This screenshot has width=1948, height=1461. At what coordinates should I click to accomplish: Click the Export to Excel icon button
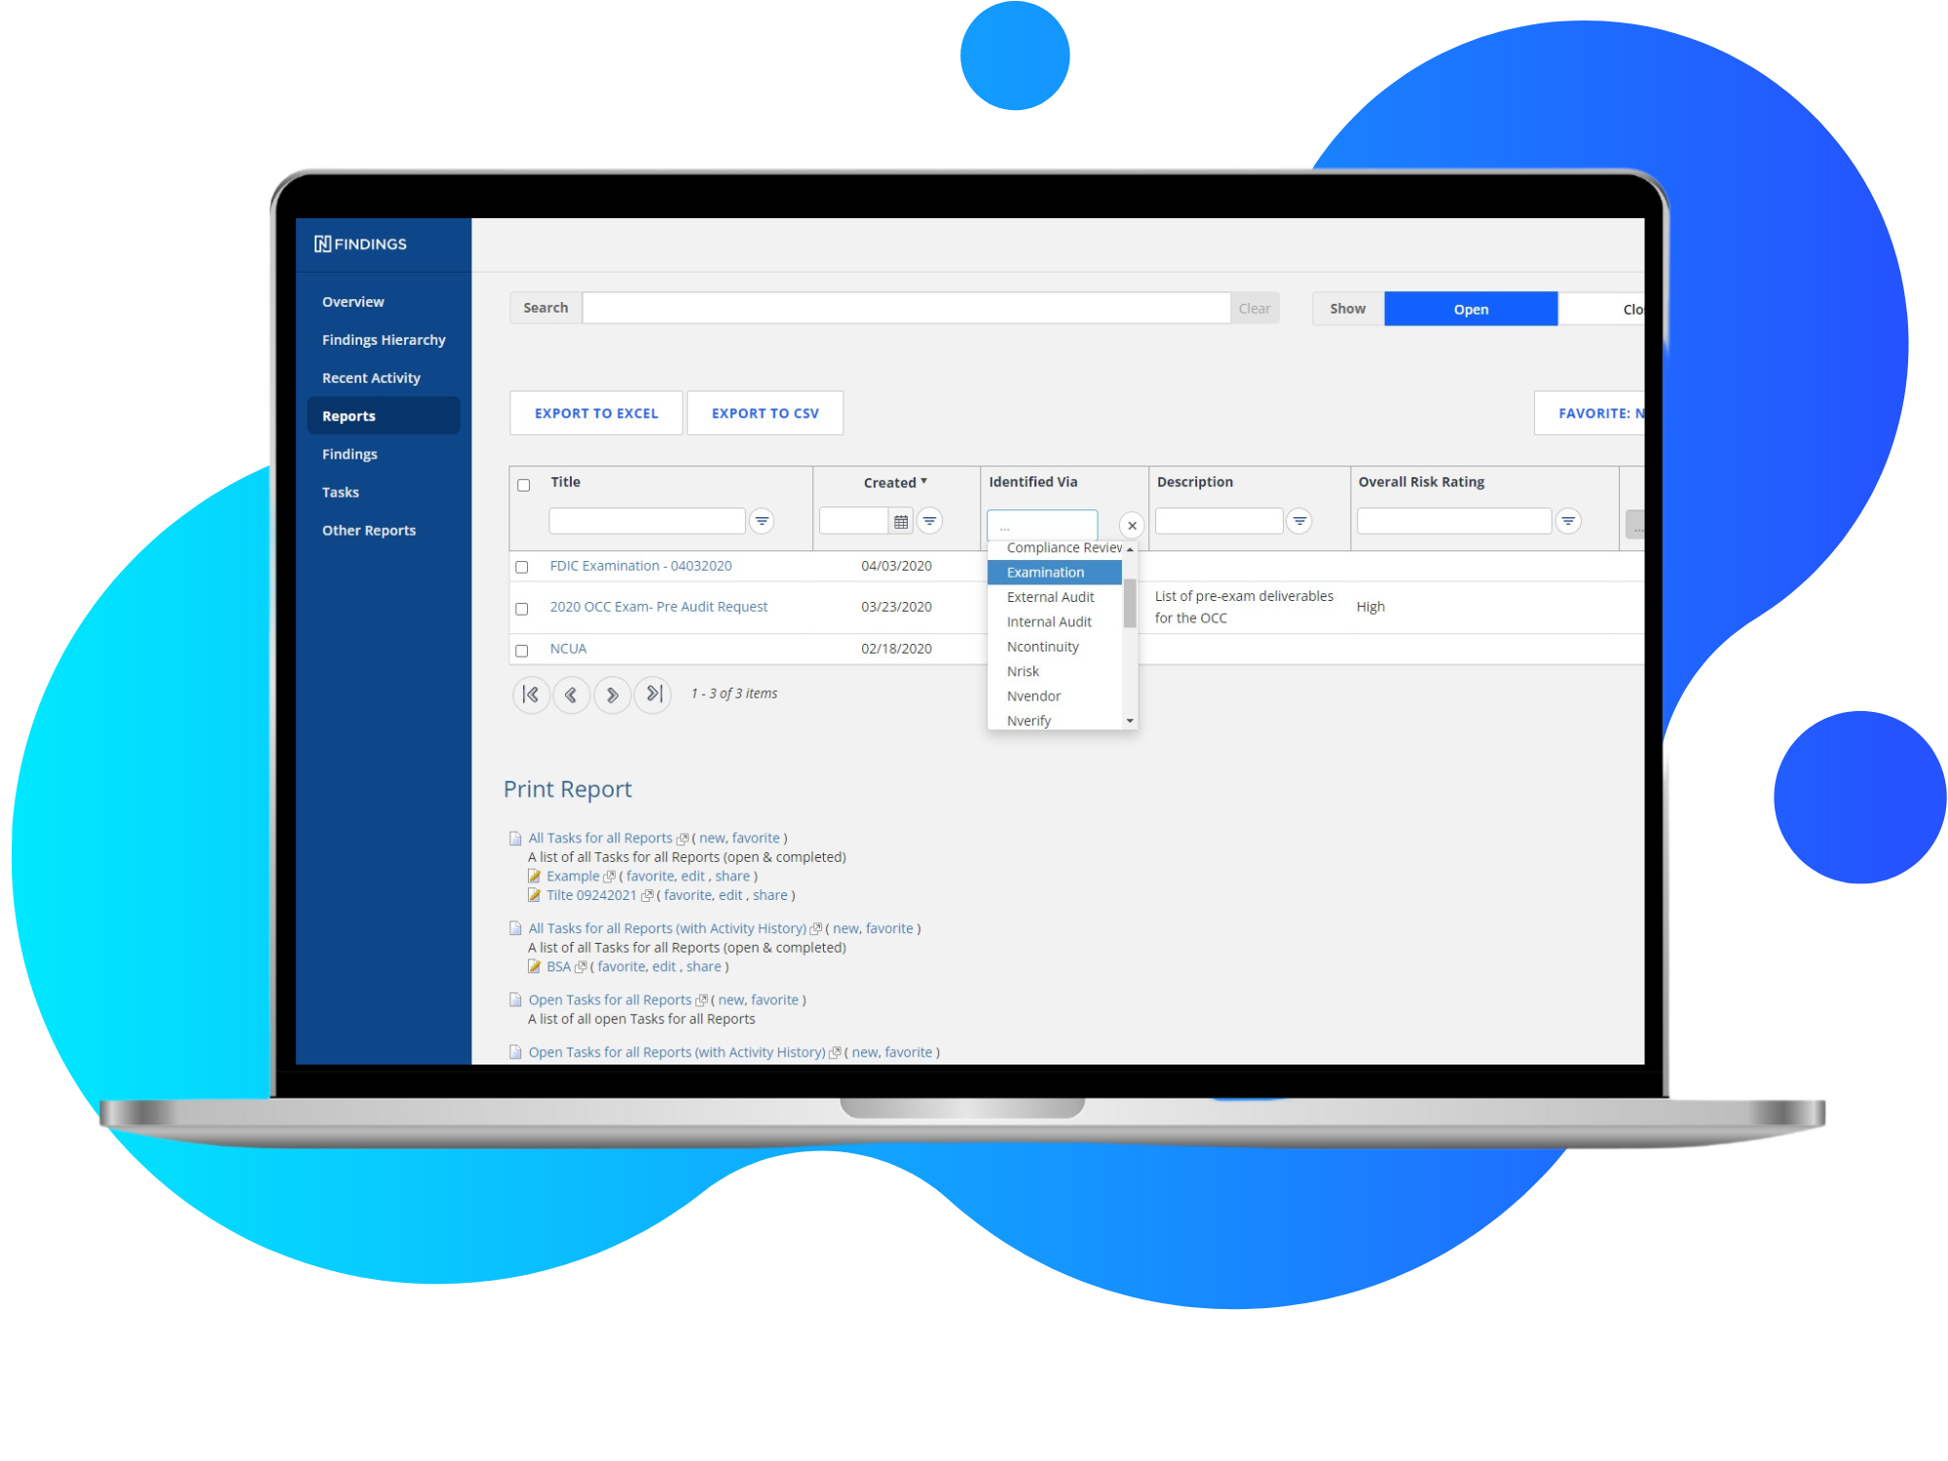597,414
